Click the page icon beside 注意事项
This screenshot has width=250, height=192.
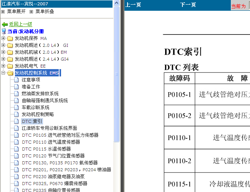click(x=16, y=80)
